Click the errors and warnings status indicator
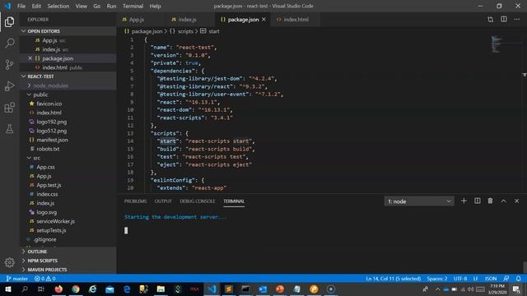The image size is (527, 296). pos(45,279)
